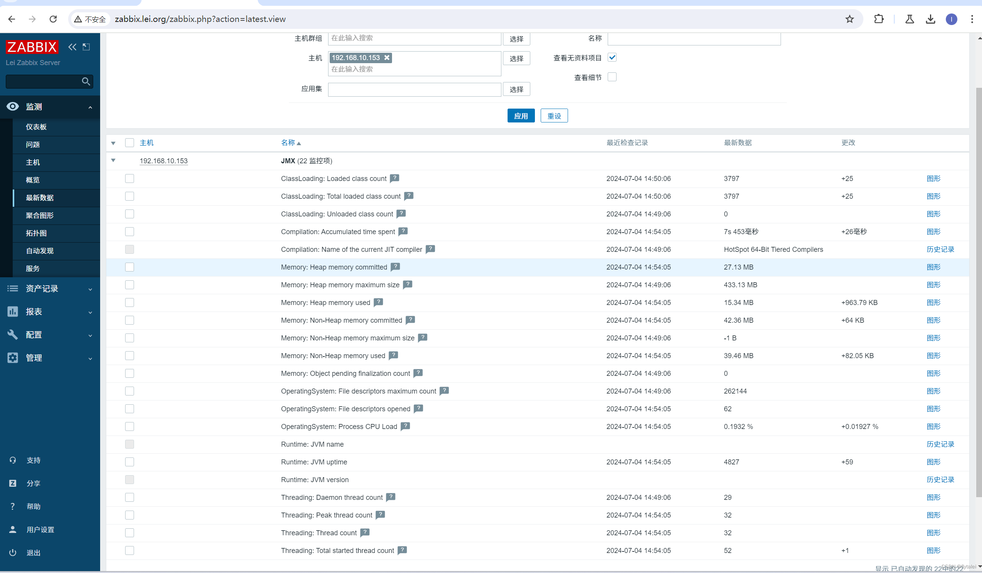The height and width of the screenshot is (573, 982).
Task: Open 拓扑图 in sidebar
Action: (56, 233)
